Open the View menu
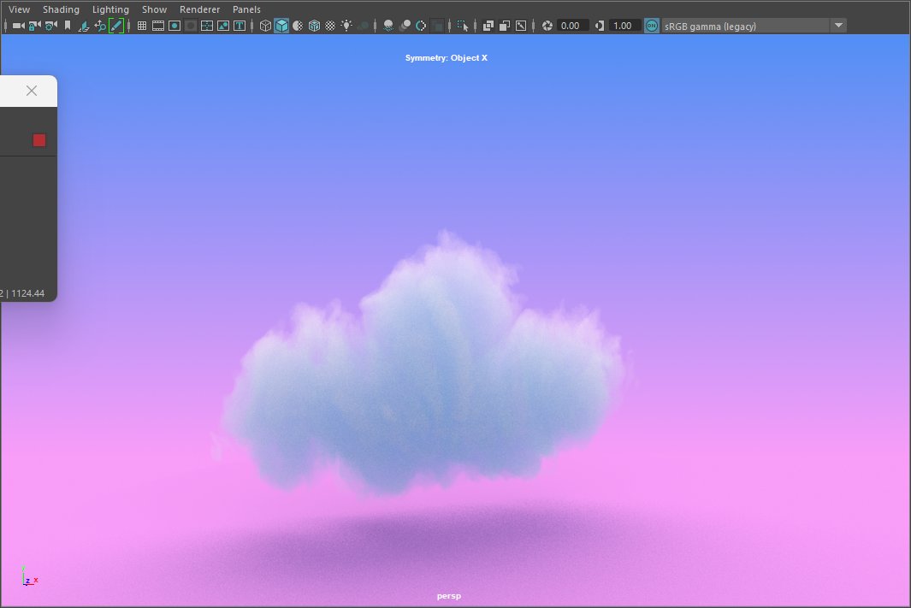The width and height of the screenshot is (911, 608). (x=19, y=9)
